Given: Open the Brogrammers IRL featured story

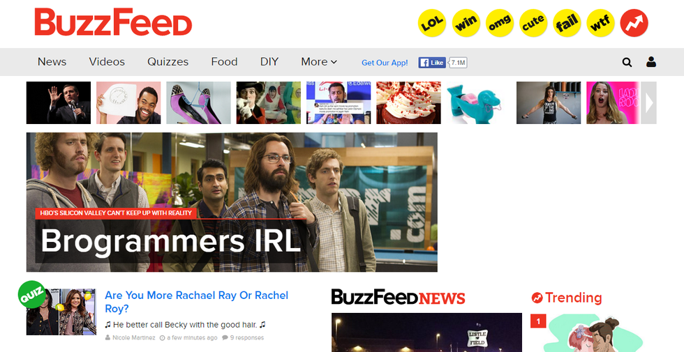Looking at the screenshot, I should tap(232, 202).
